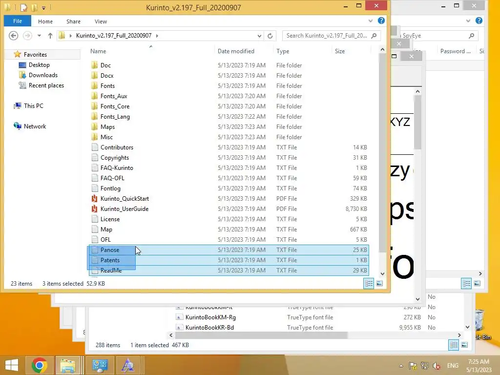Click the taskbar clock and date
The height and width of the screenshot is (375, 500).
click(479, 366)
